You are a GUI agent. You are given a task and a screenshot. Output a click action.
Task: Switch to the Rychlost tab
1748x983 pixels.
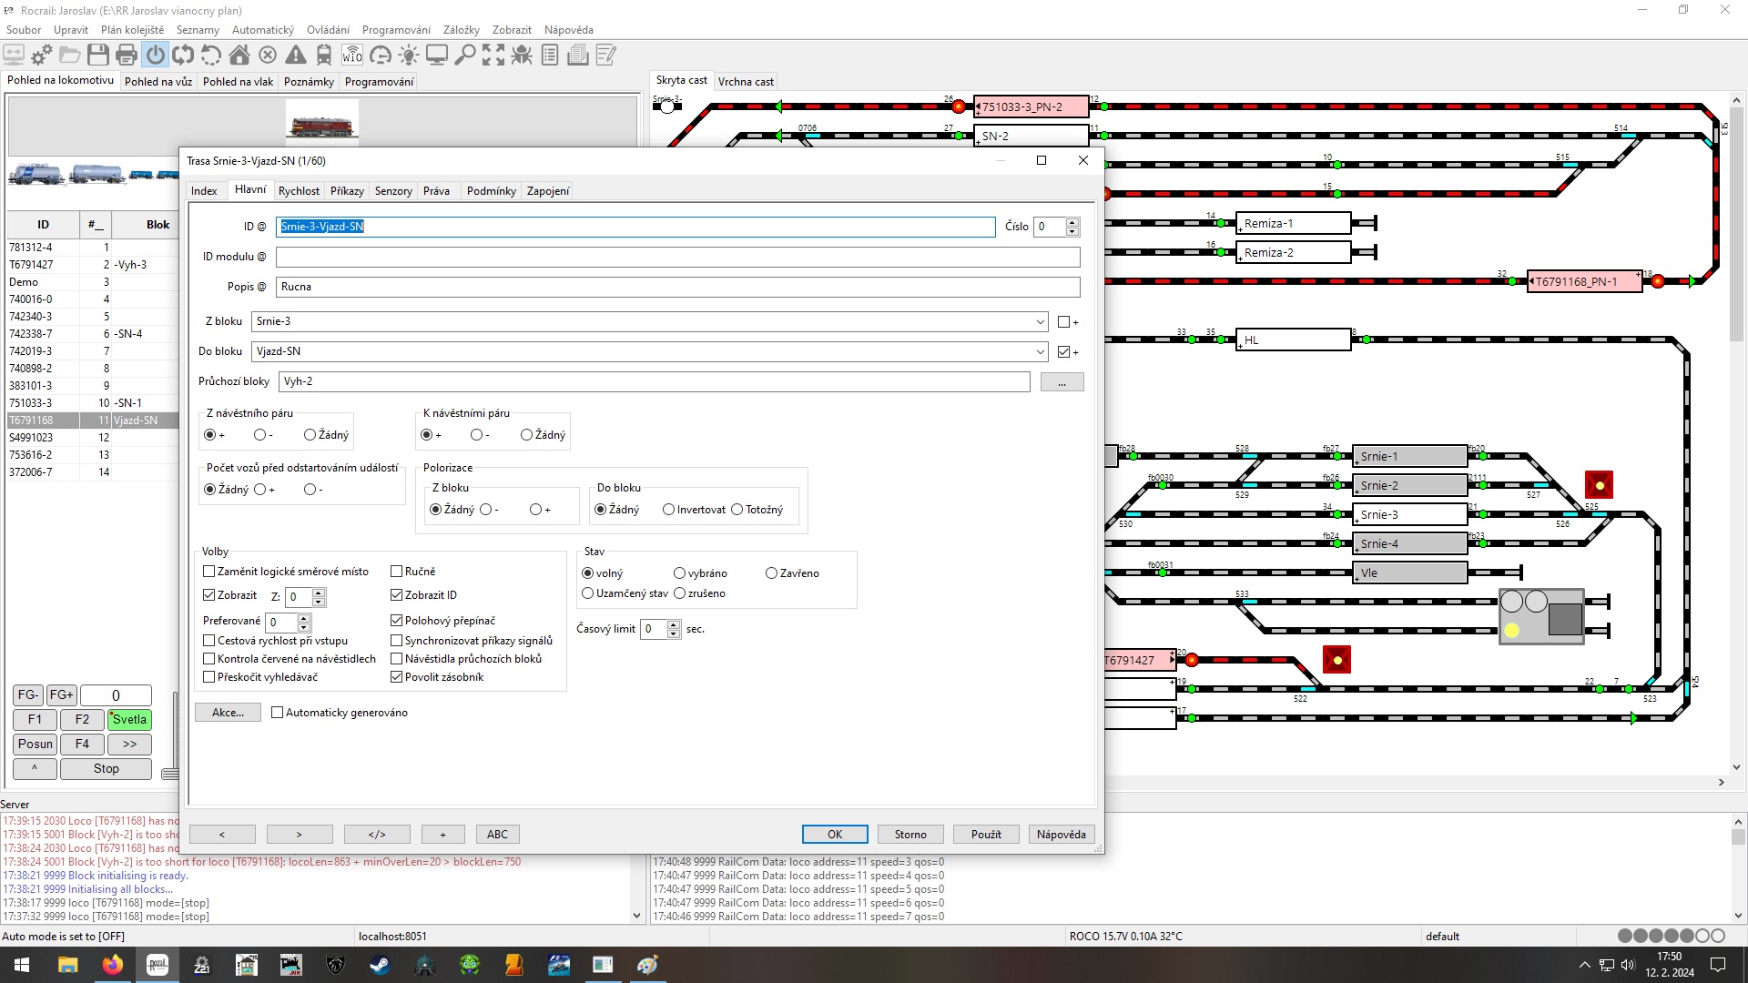coord(299,191)
